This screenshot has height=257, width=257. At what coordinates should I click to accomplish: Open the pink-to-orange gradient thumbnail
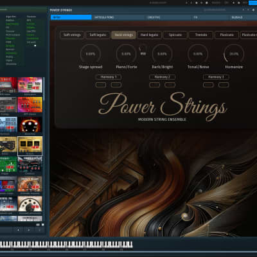30,105
